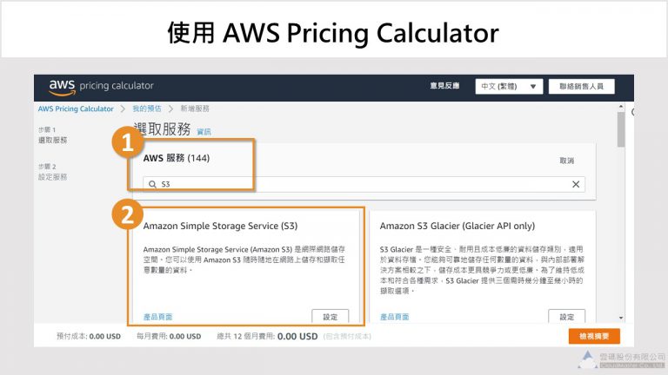Click the AWS pricing calculator logo
The width and height of the screenshot is (668, 375).
(101, 86)
